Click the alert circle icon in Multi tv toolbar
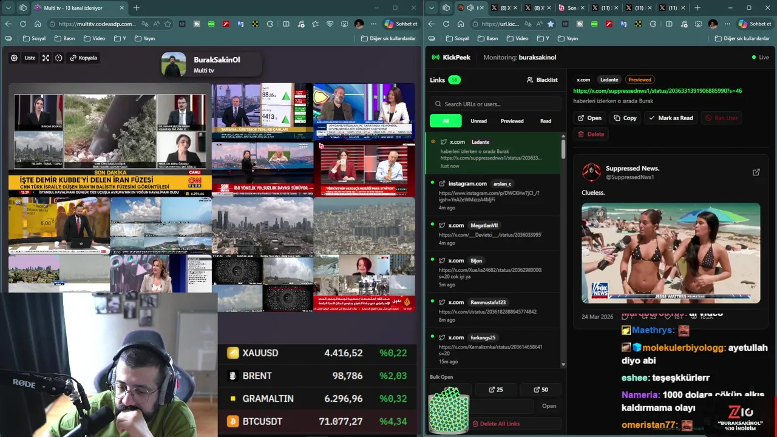The width and height of the screenshot is (777, 437). pos(59,58)
